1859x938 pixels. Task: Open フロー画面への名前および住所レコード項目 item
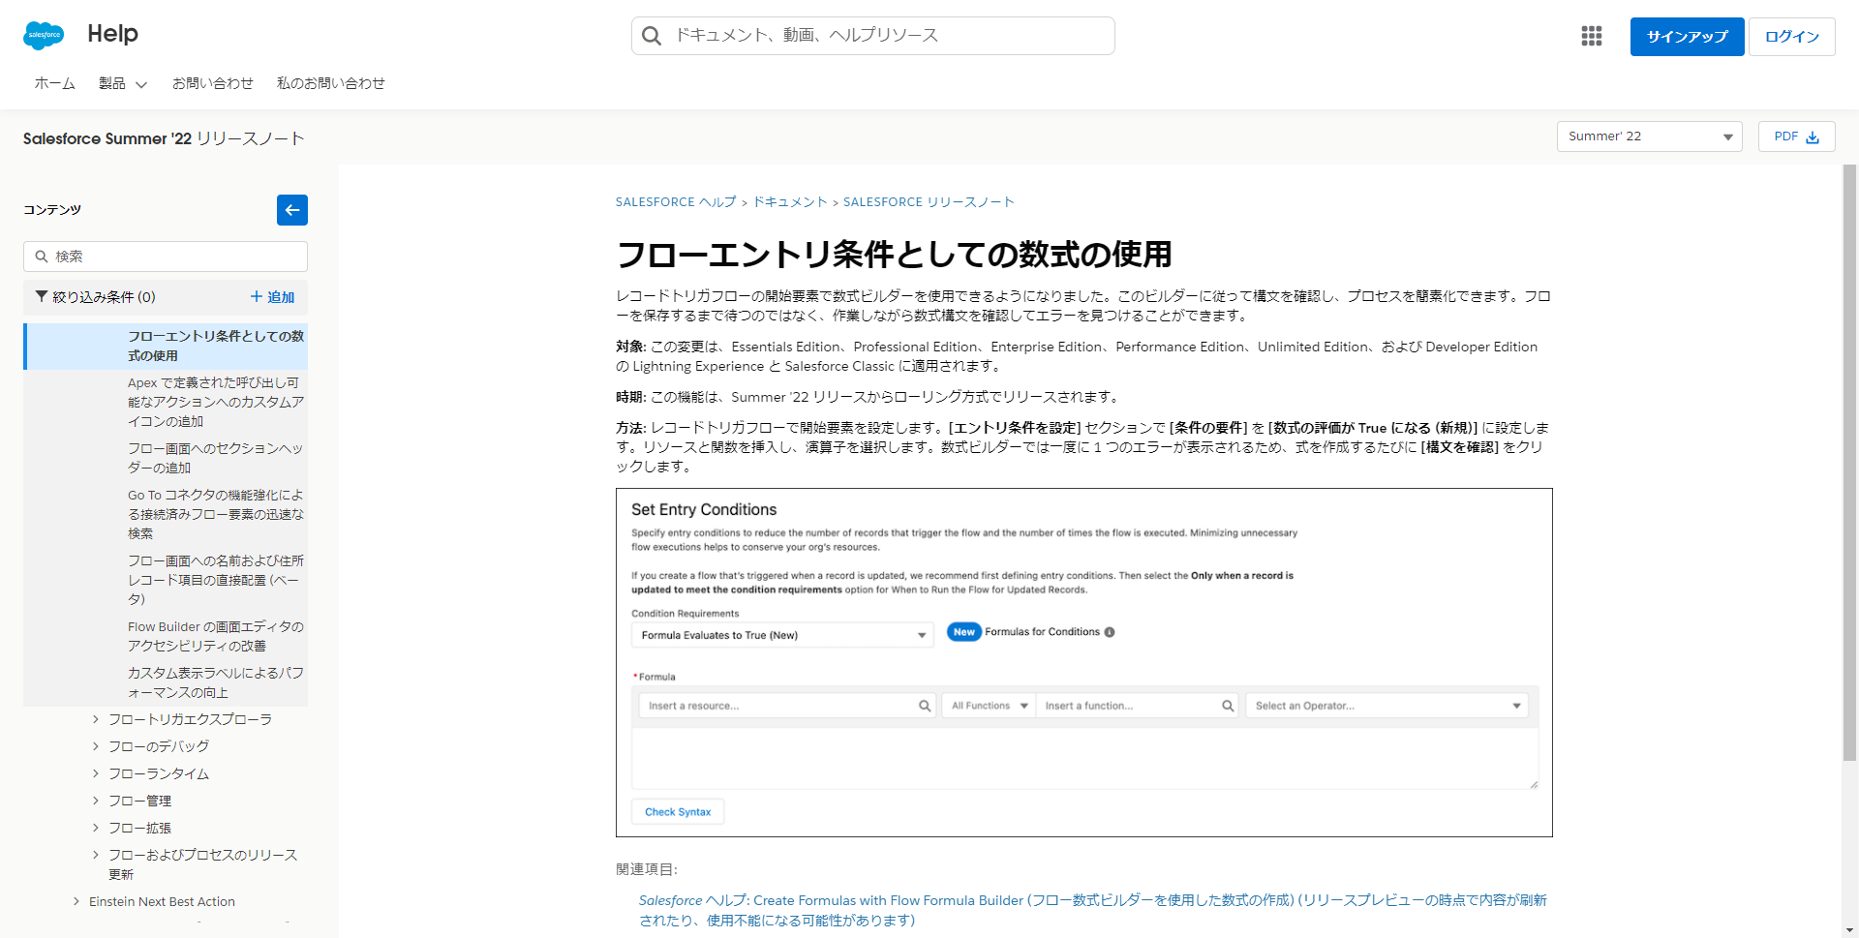pyautogui.click(x=216, y=580)
